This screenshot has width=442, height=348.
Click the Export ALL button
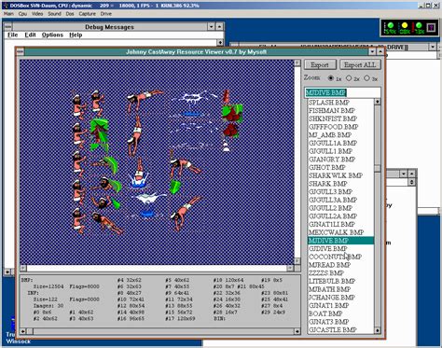(360, 64)
